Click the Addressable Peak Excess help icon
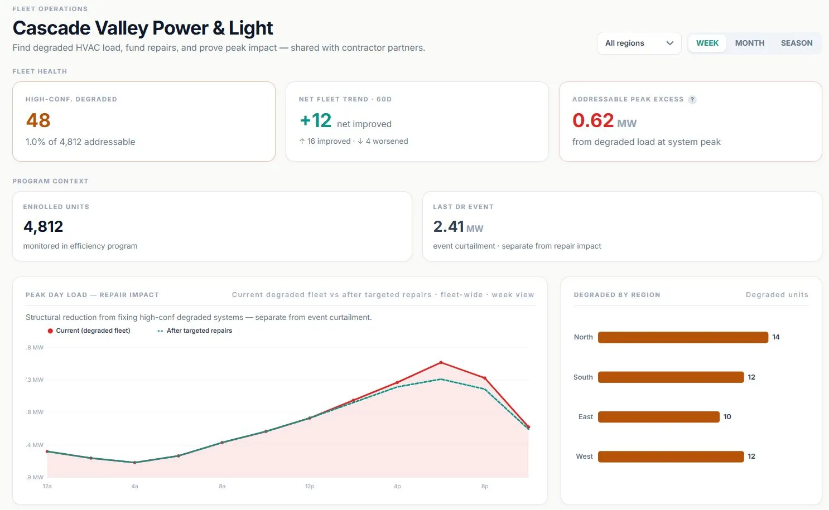This screenshot has width=829, height=510. (x=692, y=100)
